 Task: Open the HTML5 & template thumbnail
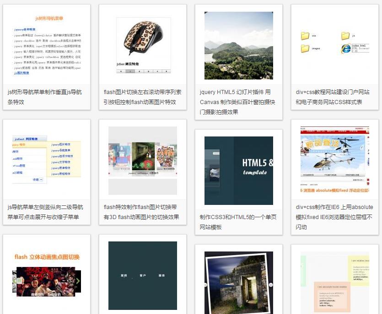(x=238, y=170)
